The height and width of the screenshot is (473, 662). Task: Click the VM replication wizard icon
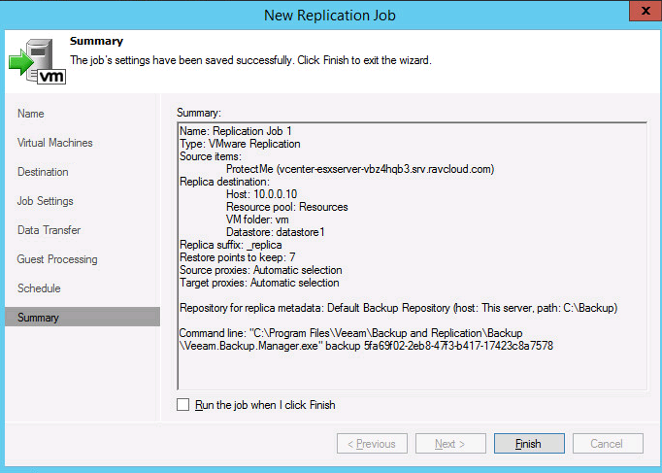[x=38, y=60]
